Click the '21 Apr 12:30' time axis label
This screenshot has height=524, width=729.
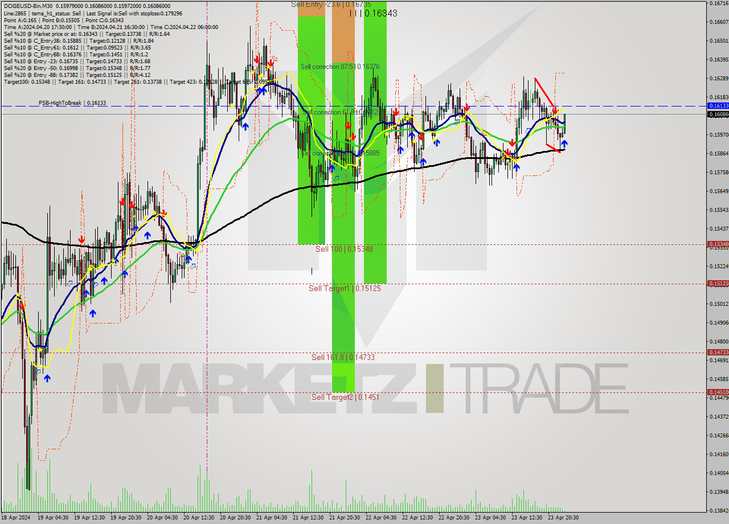[x=308, y=518]
